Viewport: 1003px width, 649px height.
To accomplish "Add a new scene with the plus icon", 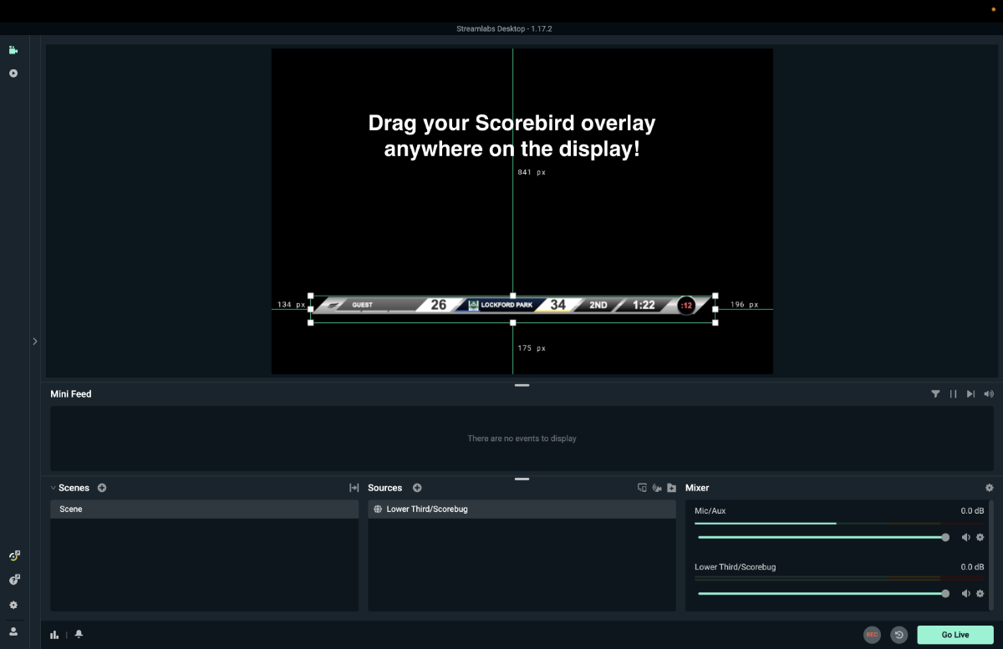I will click(x=102, y=488).
